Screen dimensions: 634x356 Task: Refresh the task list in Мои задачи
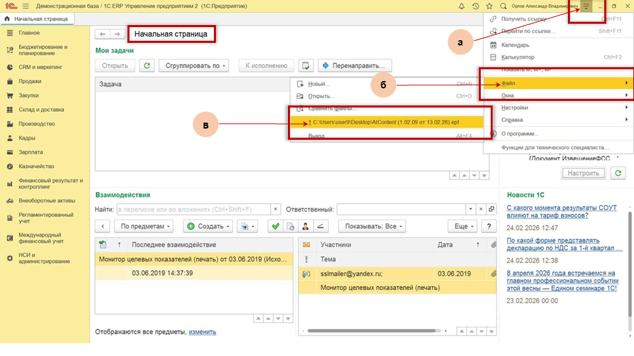pyautogui.click(x=147, y=65)
